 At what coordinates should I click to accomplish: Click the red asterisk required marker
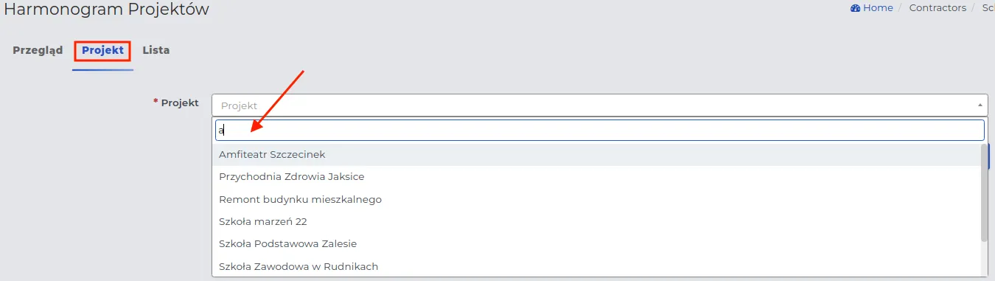point(156,101)
